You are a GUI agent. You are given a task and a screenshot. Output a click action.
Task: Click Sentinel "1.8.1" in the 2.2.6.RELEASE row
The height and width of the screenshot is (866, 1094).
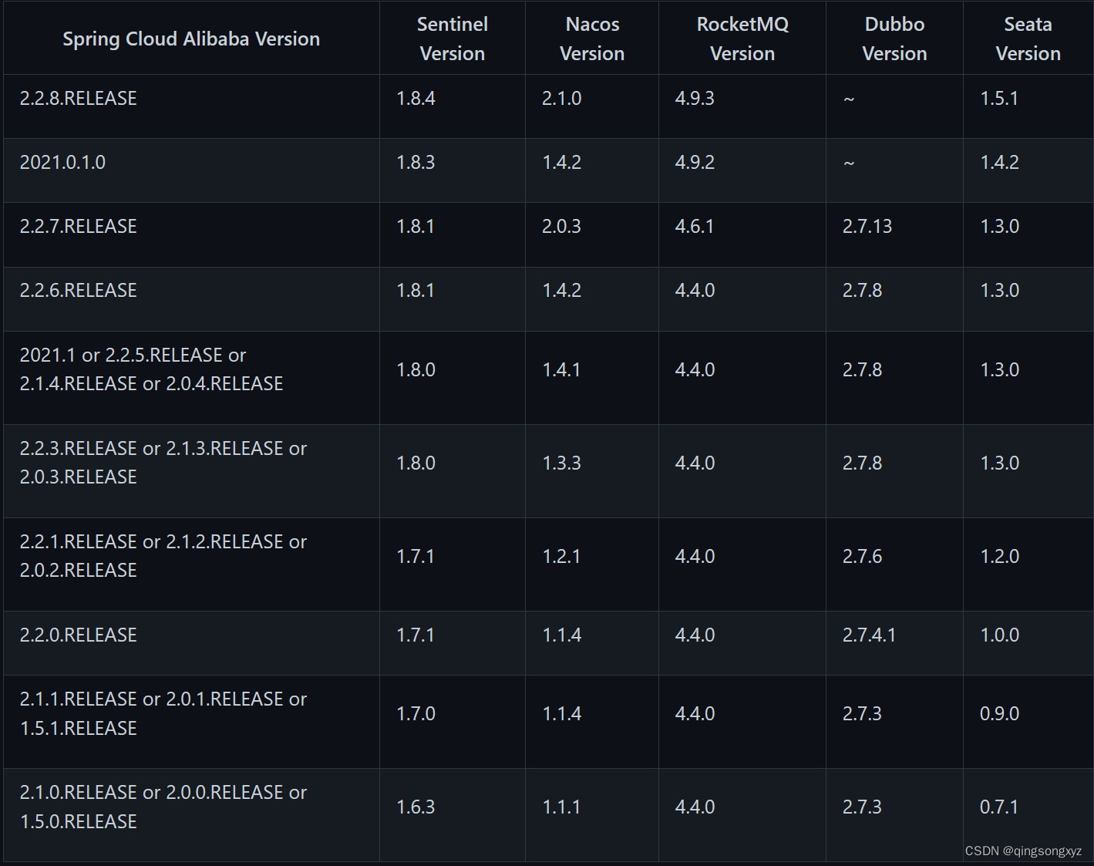point(416,291)
